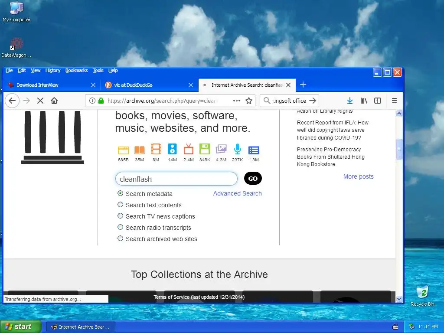Image resolution: width=444 pixels, height=333 pixels.
Task: Open the More posts link
Action: 358,176
